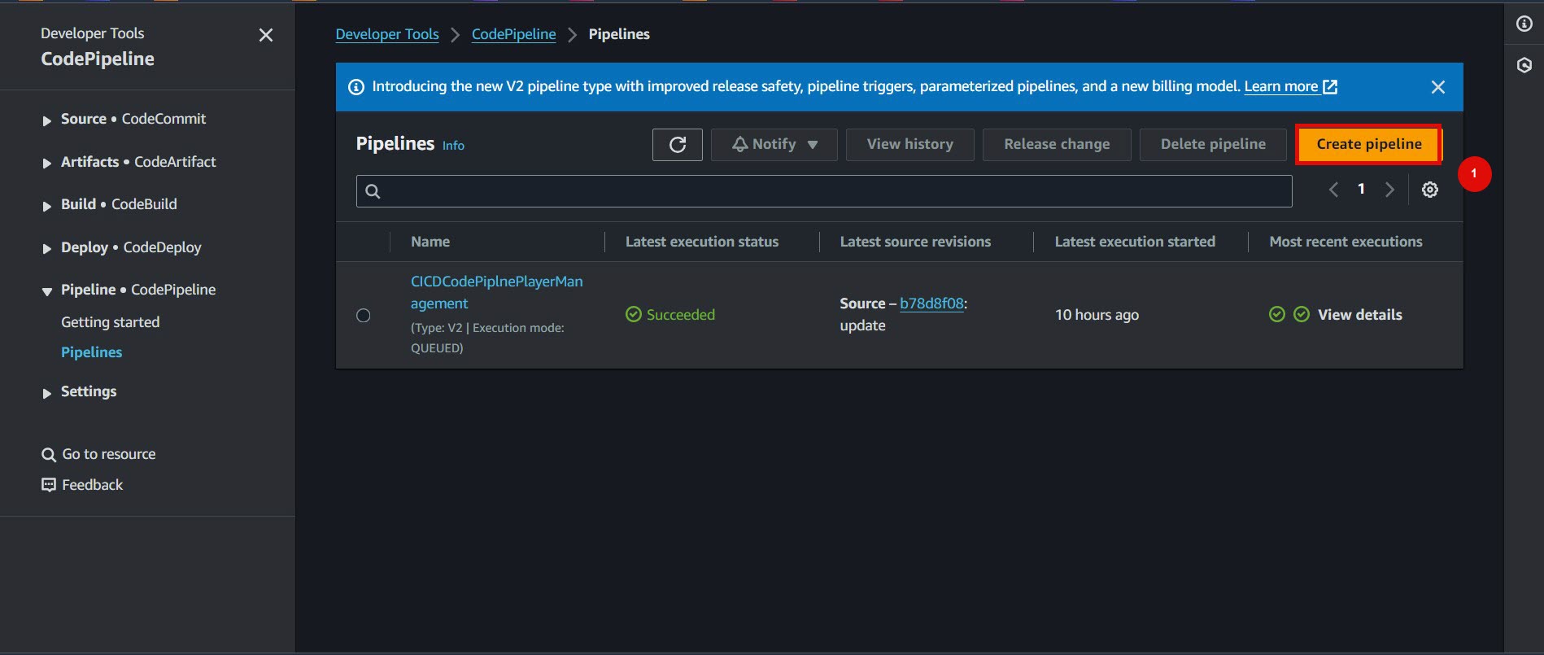This screenshot has width=1544, height=655.
Task: Expand Build CodeBuild section
Action: coord(47,206)
